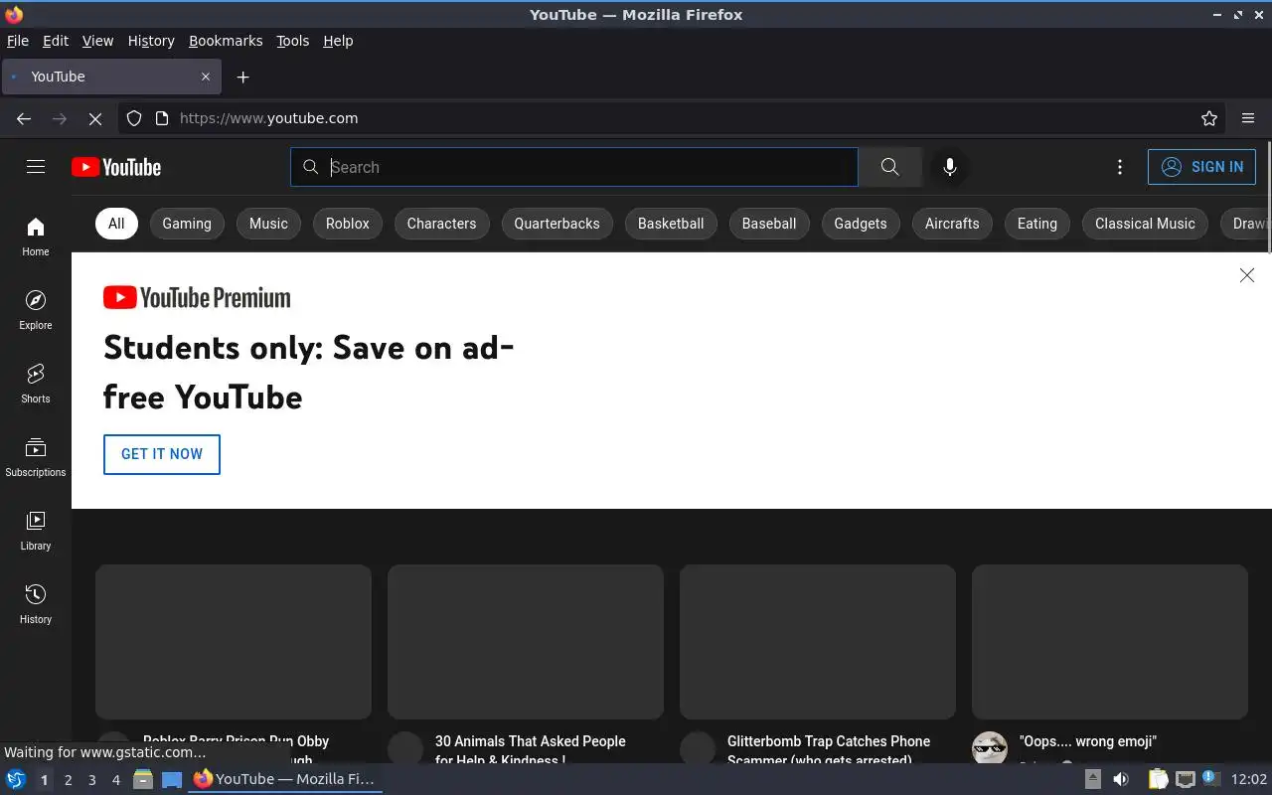The image size is (1272, 795).
Task: Open the Firefox application hamburger menu
Action: [x=1248, y=118]
